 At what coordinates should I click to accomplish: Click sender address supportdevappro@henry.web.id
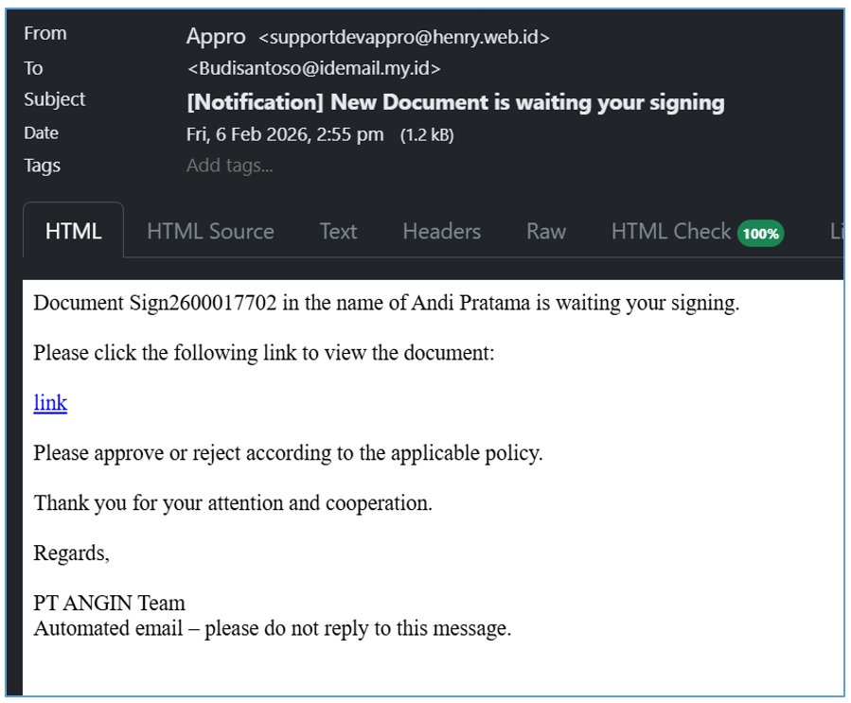pyautogui.click(x=404, y=38)
